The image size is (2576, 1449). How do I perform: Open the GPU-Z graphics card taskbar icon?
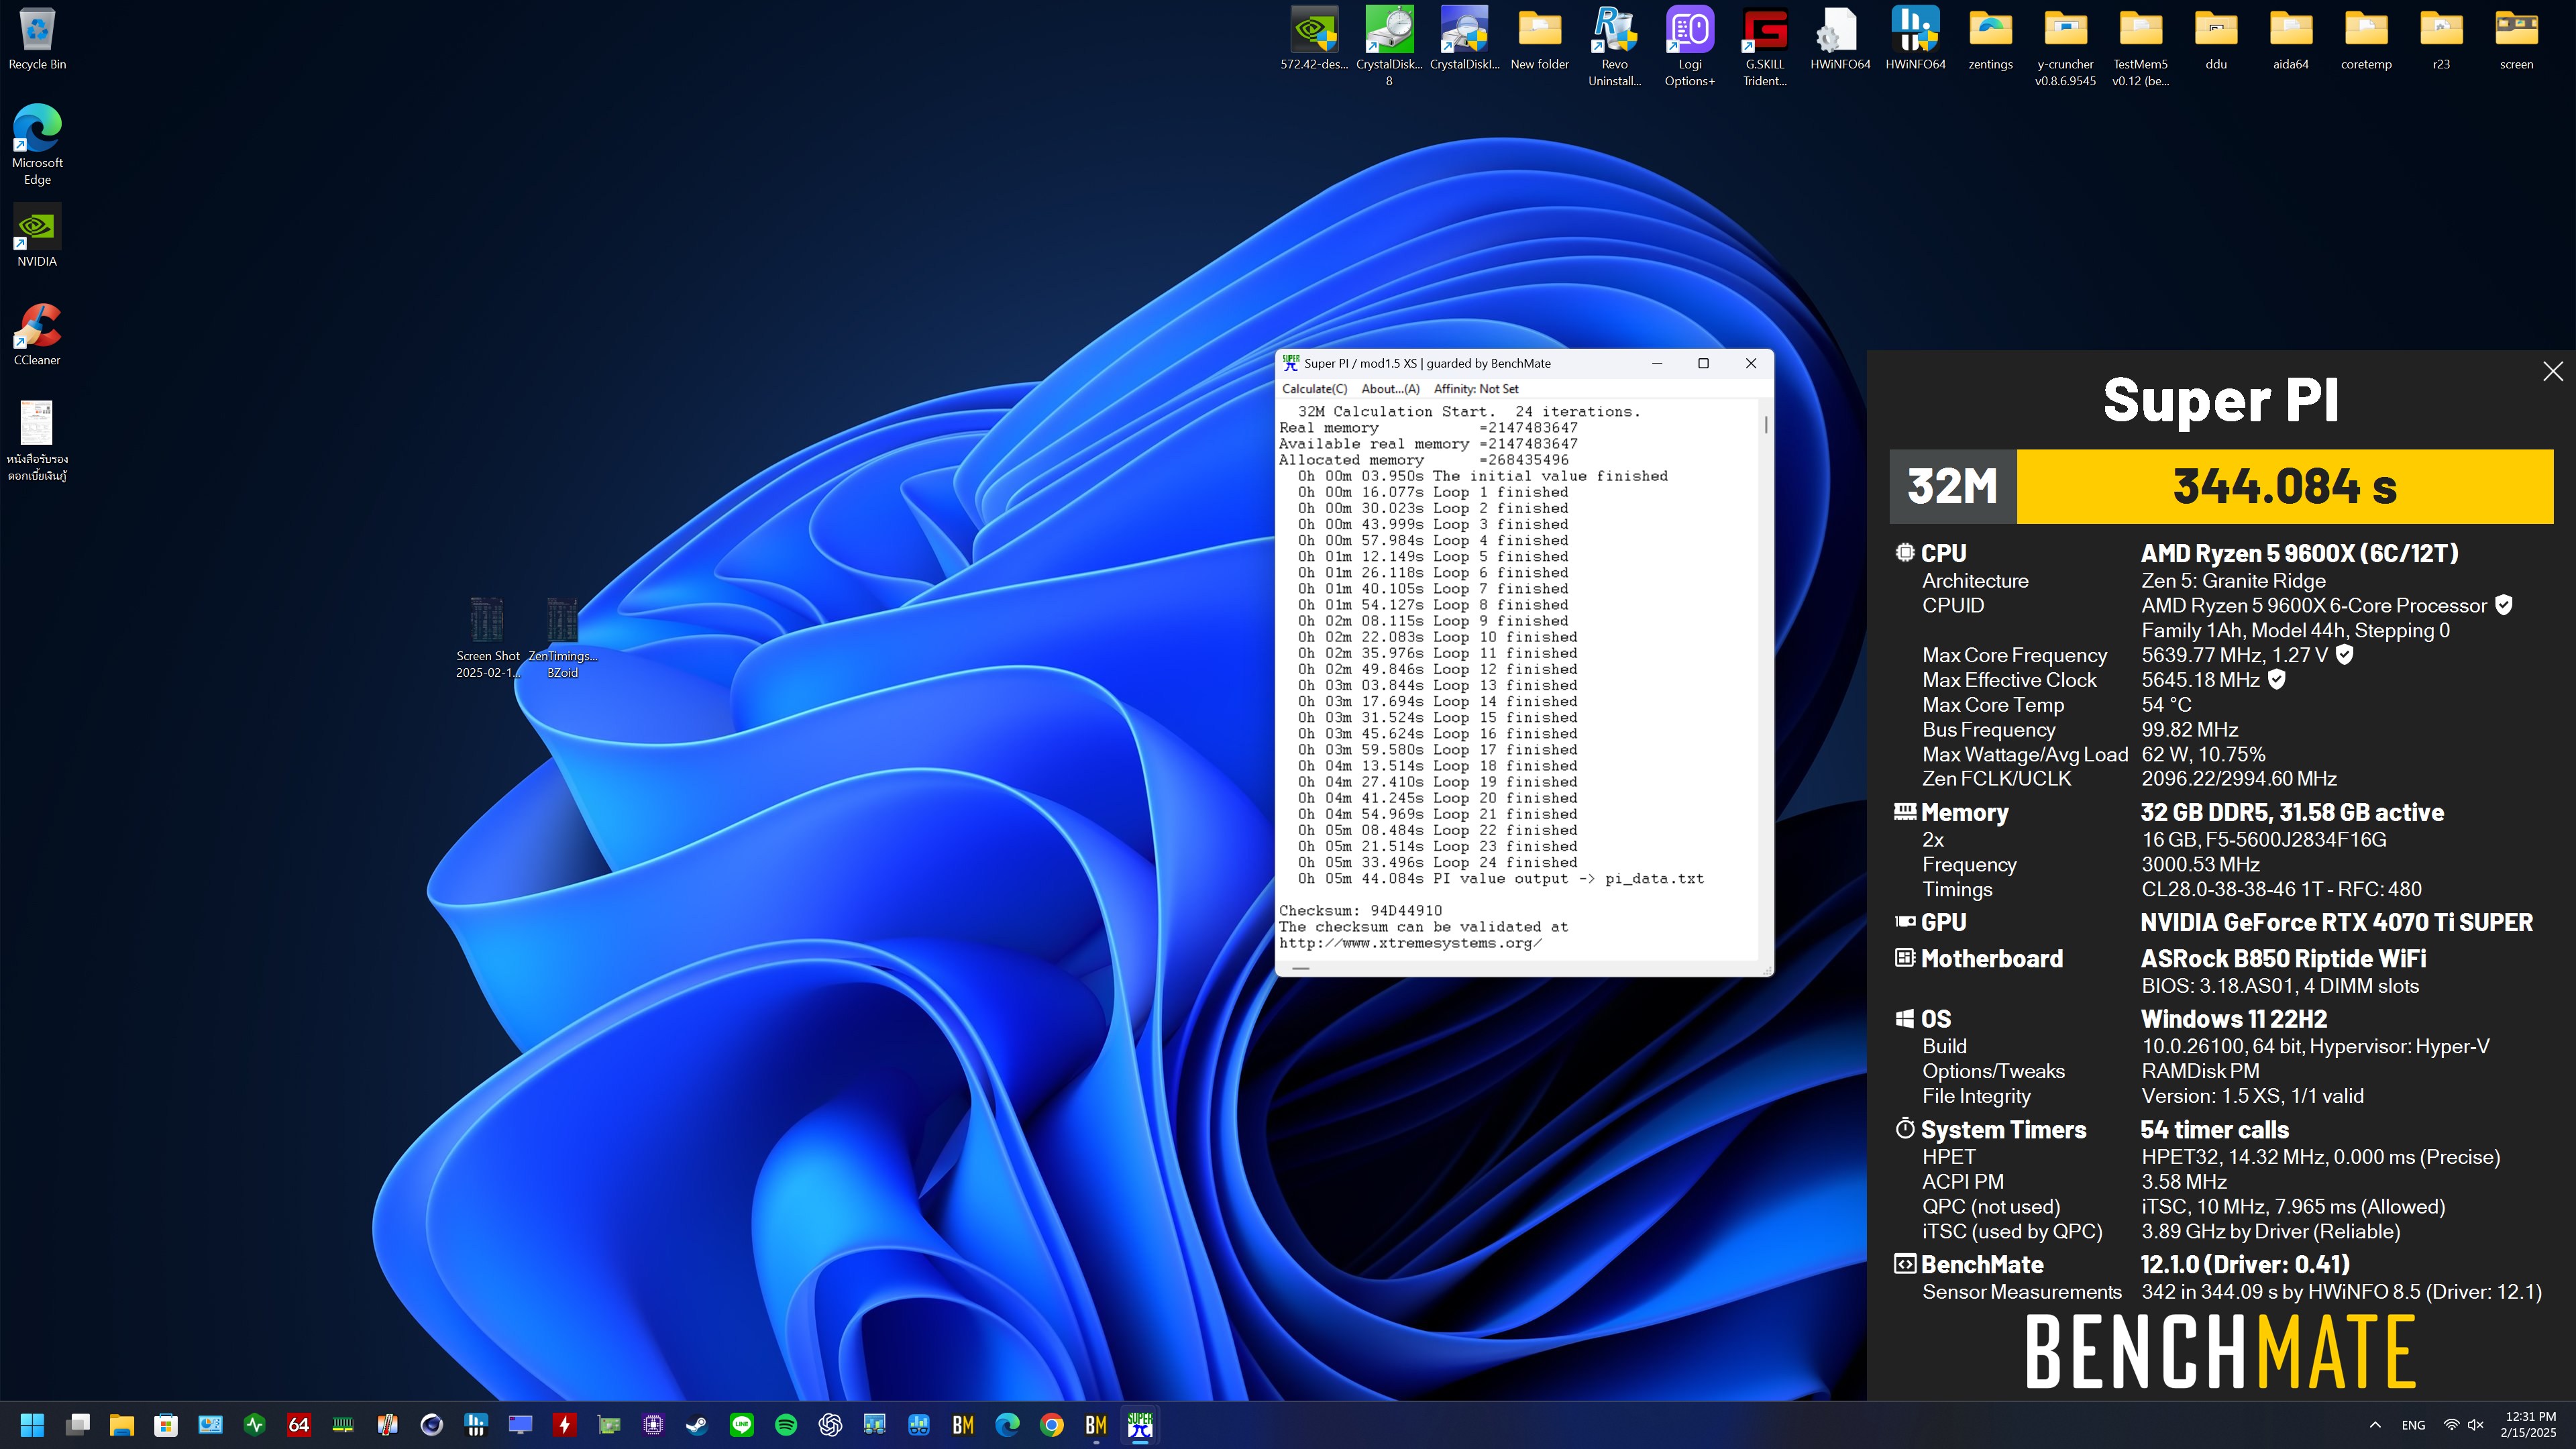(x=609, y=1424)
